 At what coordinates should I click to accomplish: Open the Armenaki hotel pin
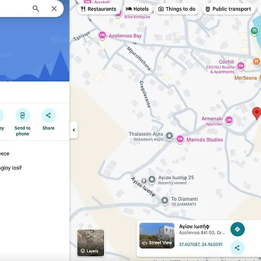(229, 120)
